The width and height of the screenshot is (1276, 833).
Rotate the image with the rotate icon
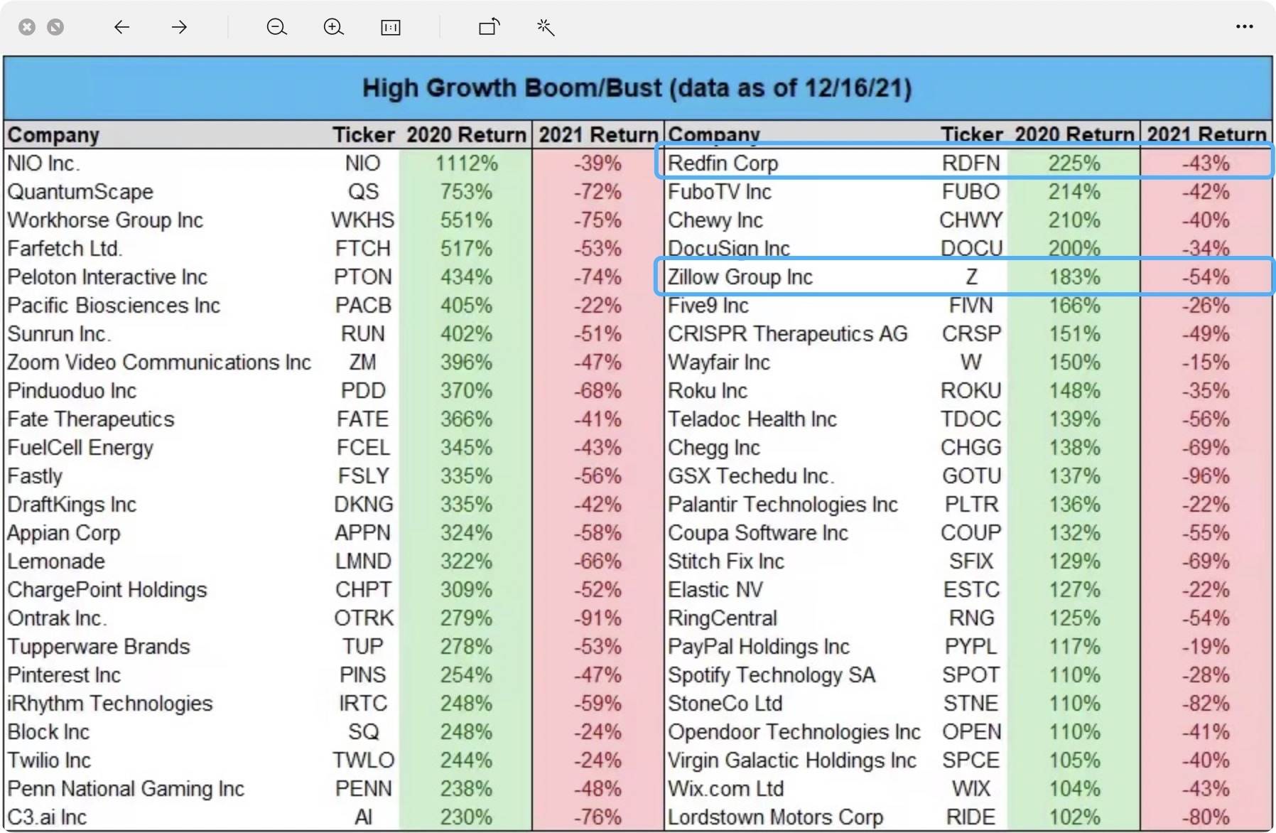[x=489, y=27]
